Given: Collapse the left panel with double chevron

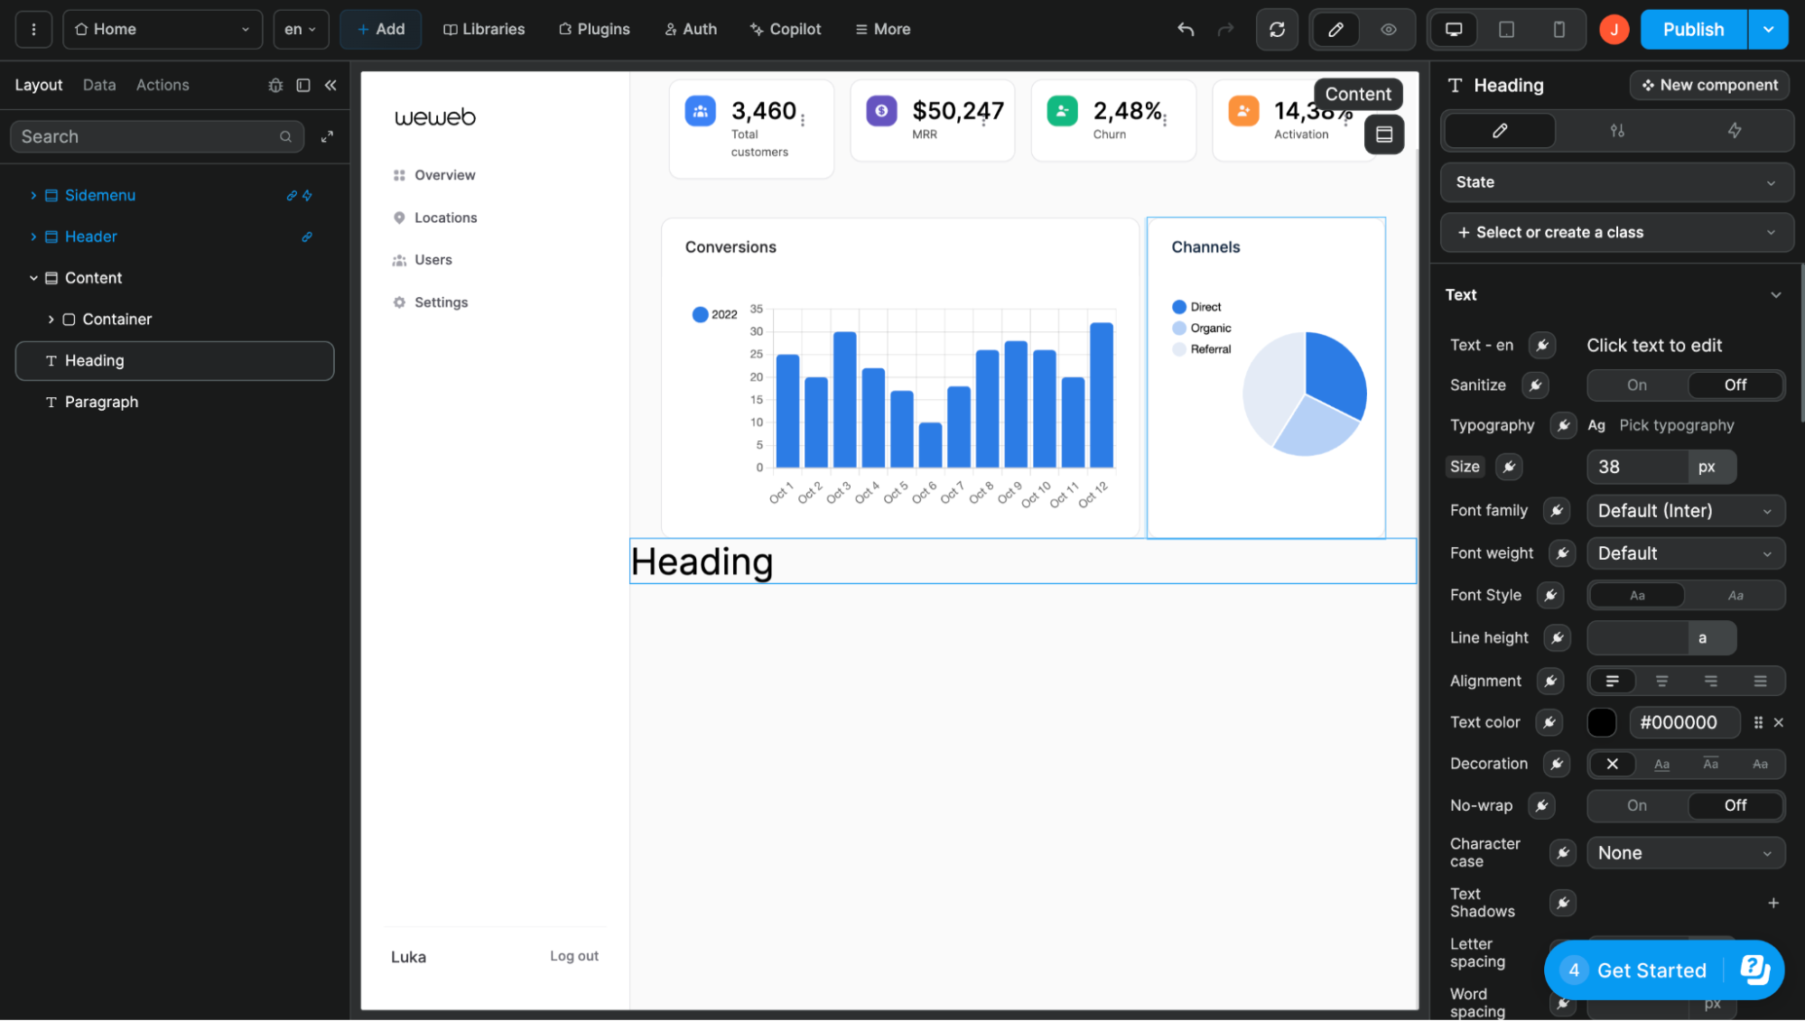Looking at the screenshot, I should (330, 85).
